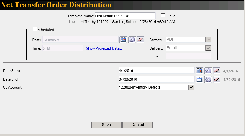The image size is (245, 136).
Task: Click gear icon beside Date End
Action: pyautogui.click(x=208, y=79)
